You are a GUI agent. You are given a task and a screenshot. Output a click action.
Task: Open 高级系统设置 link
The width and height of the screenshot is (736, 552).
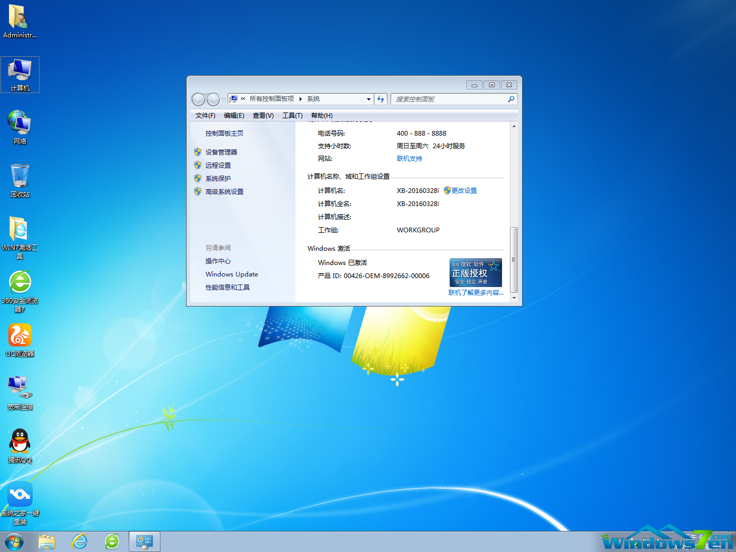coord(224,191)
